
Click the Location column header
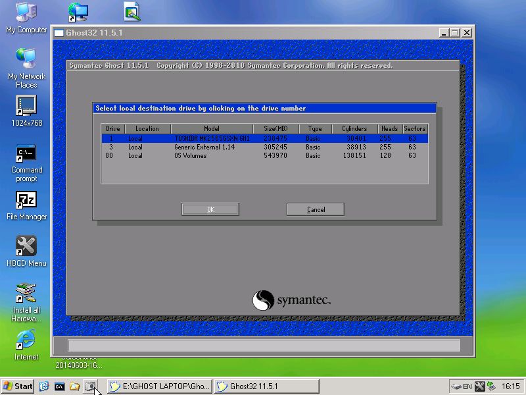[x=147, y=128]
